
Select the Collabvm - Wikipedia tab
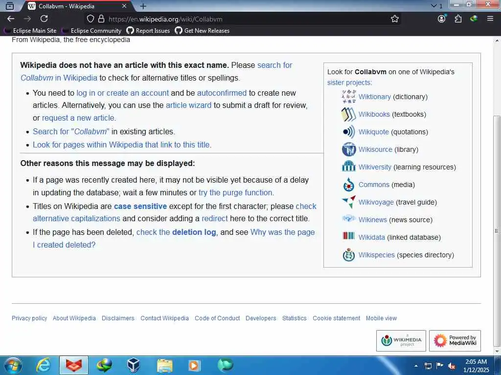click(x=78, y=6)
